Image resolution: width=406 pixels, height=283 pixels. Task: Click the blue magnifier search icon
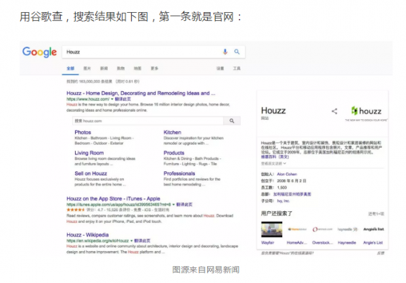point(237,52)
